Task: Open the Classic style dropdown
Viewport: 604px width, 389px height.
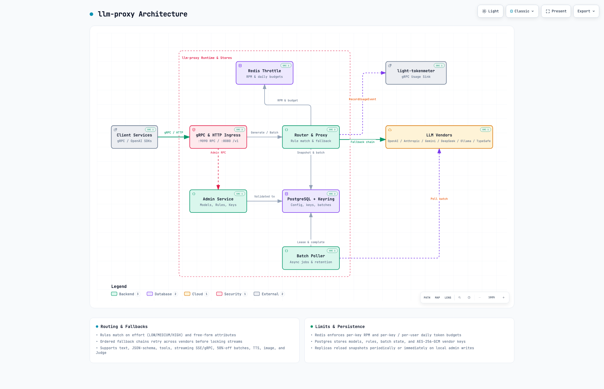Action: (x=522, y=11)
